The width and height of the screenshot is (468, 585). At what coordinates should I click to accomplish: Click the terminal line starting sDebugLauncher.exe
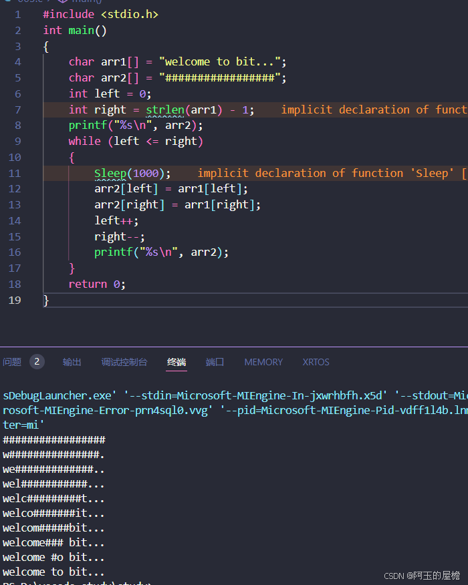pyautogui.click(x=235, y=395)
